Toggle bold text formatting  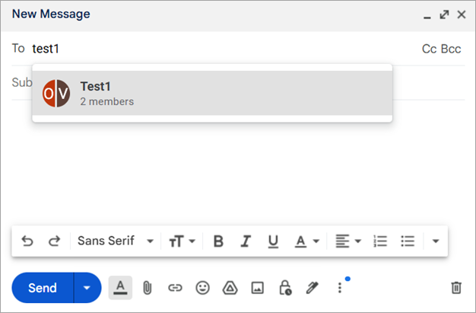[x=218, y=241]
